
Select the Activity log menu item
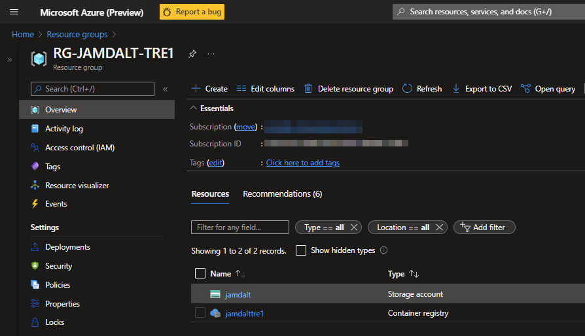(63, 129)
